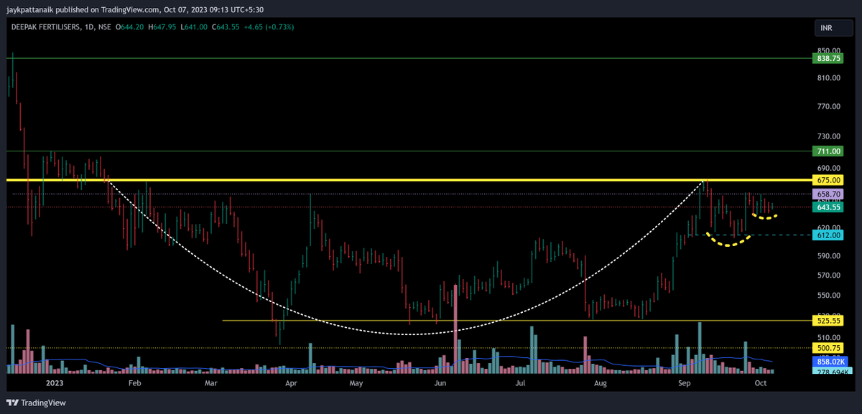Click the Feb date axis label
The width and height of the screenshot is (862, 414).
coord(134,384)
